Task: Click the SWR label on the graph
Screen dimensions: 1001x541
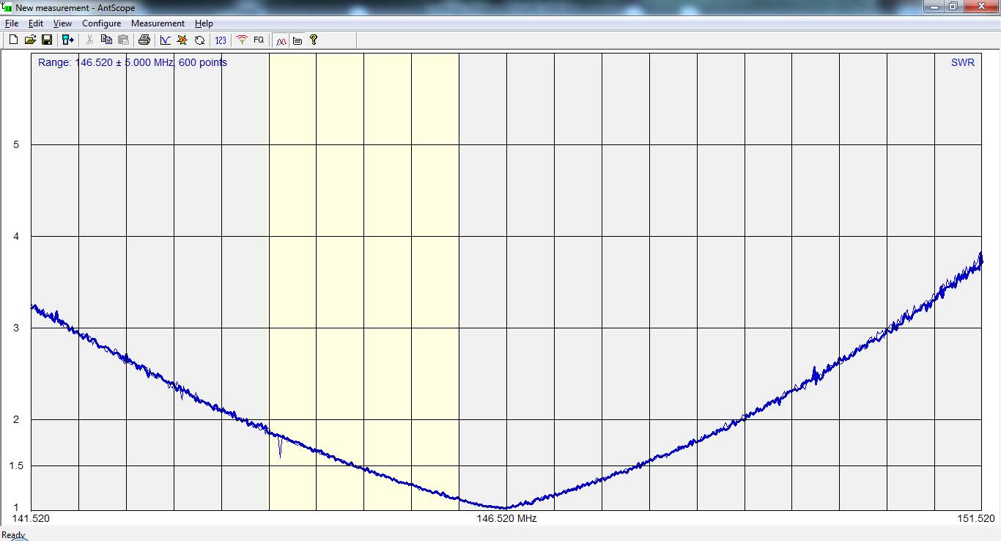Action: click(x=962, y=63)
